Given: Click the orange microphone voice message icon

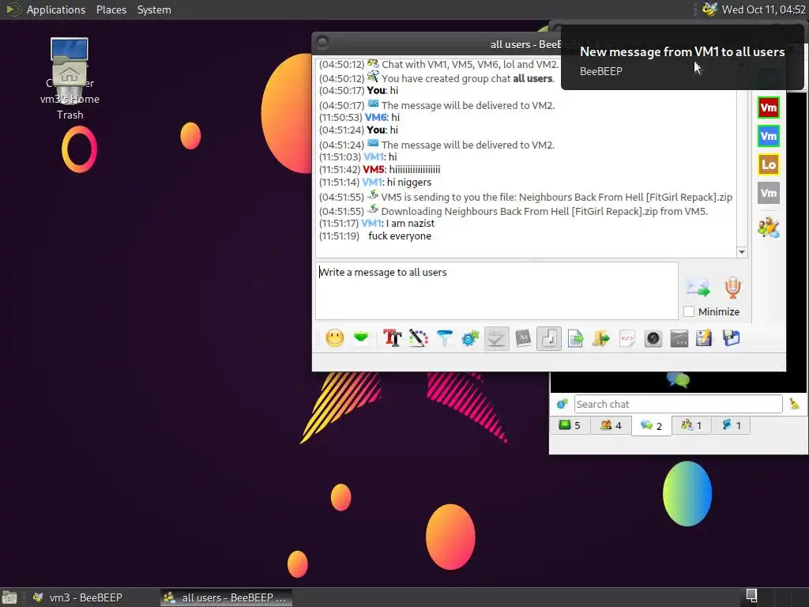Looking at the screenshot, I should 732,288.
